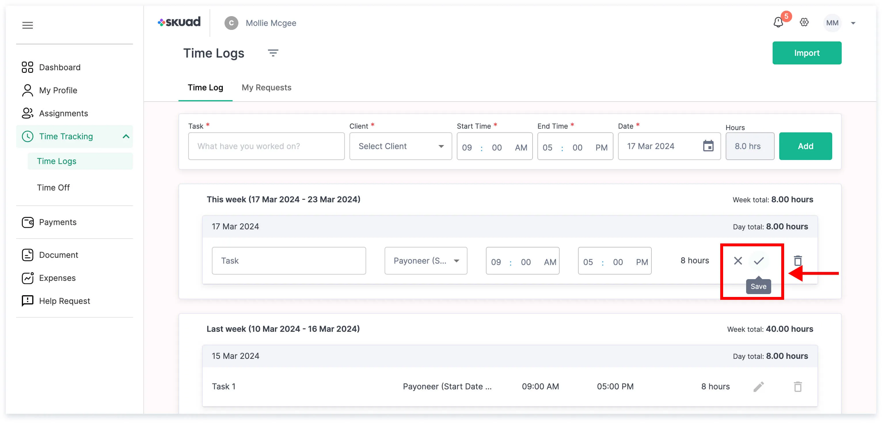Click 'Task 1' text in 15 Mar row
The width and height of the screenshot is (882, 423).
coord(224,387)
